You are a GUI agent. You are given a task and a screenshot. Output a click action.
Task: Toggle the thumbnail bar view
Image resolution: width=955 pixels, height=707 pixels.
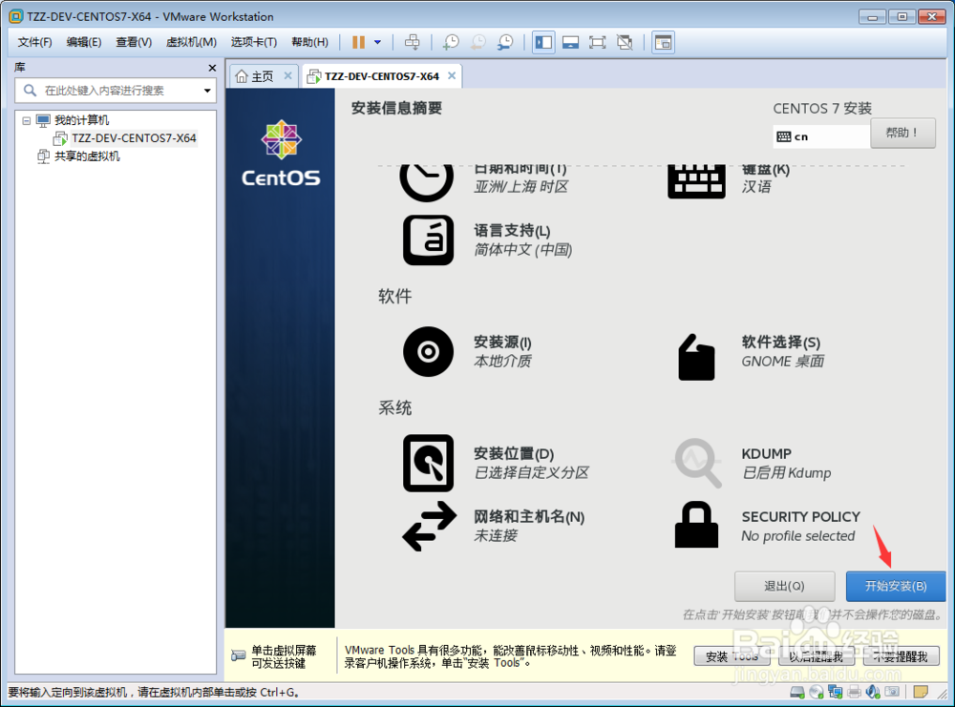coord(571,42)
